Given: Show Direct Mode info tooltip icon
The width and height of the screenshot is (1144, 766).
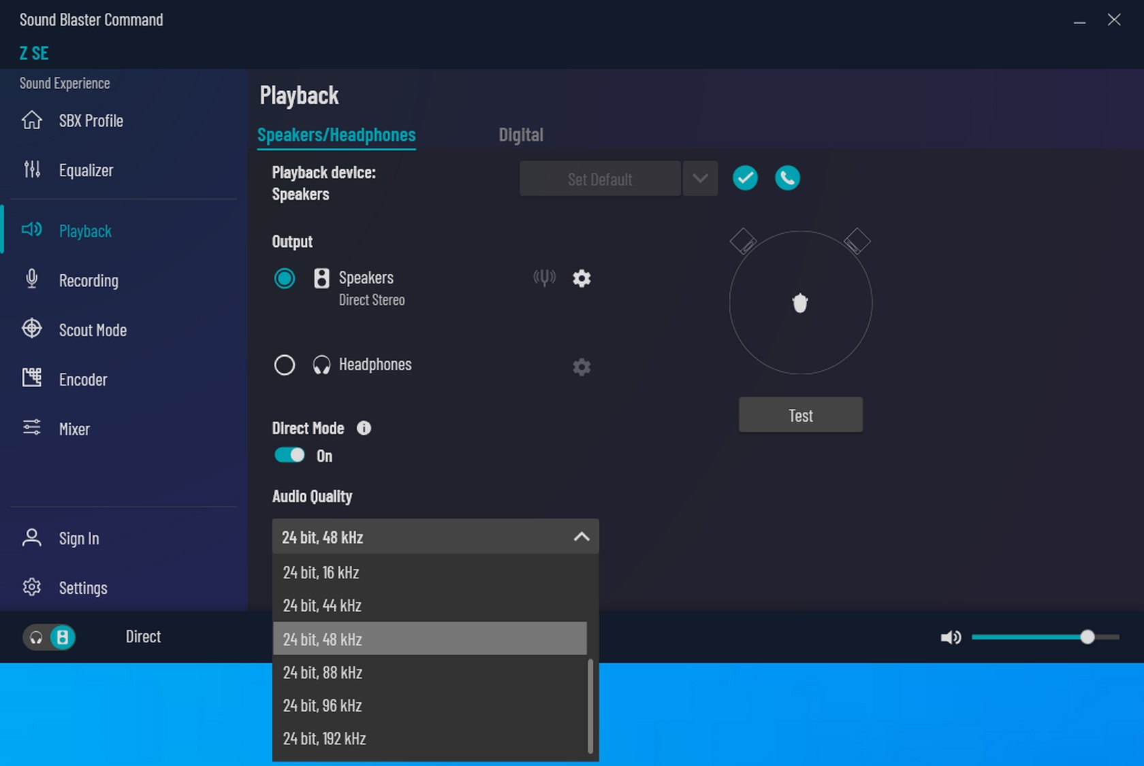Looking at the screenshot, I should point(364,428).
